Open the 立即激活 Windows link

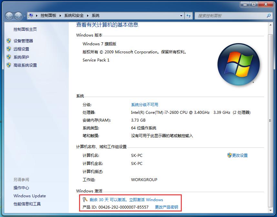click(147, 200)
